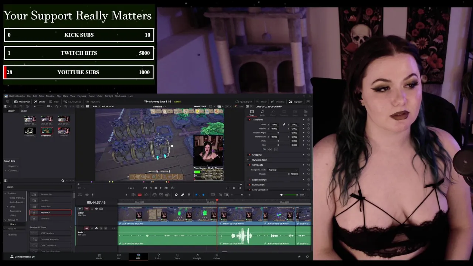Click the Quick Export button
This screenshot has height=266, width=473.
[x=244, y=102]
